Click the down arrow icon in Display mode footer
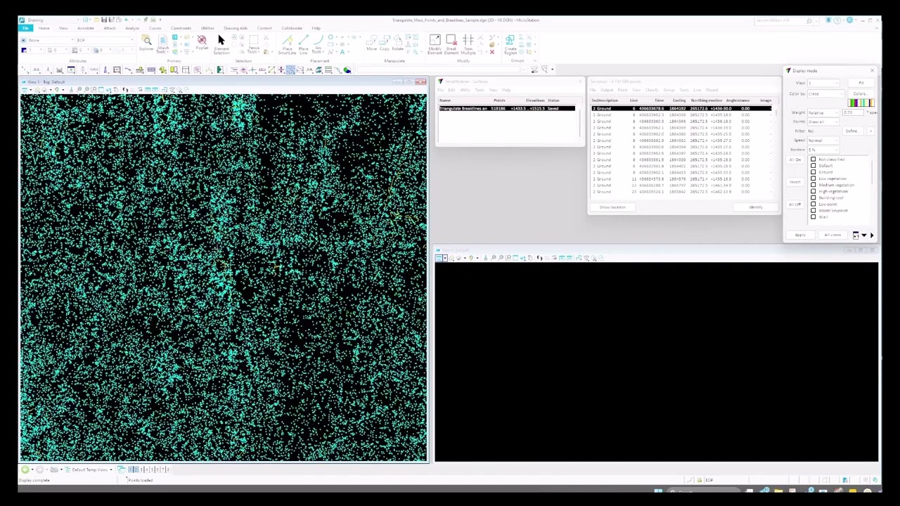The image size is (900, 506). (864, 235)
